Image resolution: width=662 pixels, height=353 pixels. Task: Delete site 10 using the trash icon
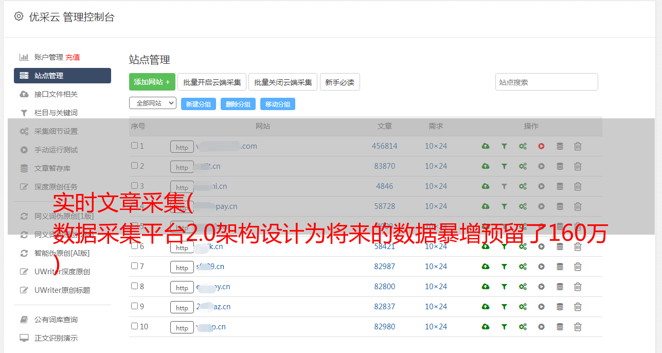click(x=578, y=327)
